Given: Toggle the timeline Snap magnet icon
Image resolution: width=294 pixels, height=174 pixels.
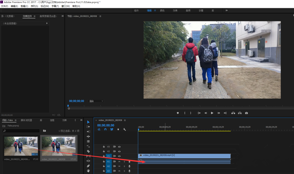Looking at the screenshot, I should tap(105, 130).
